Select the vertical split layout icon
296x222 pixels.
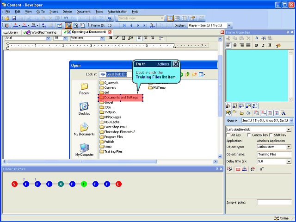point(184,18)
